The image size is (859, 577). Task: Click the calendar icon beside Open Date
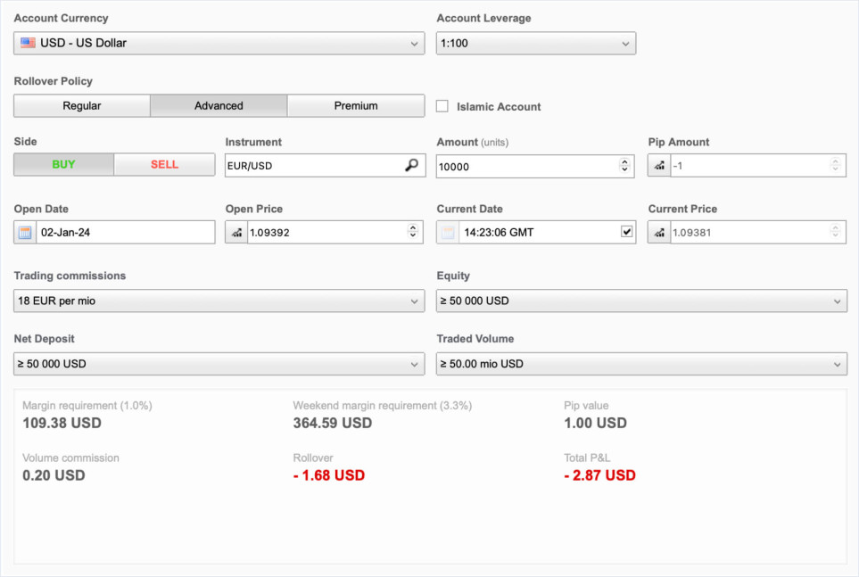(26, 233)
